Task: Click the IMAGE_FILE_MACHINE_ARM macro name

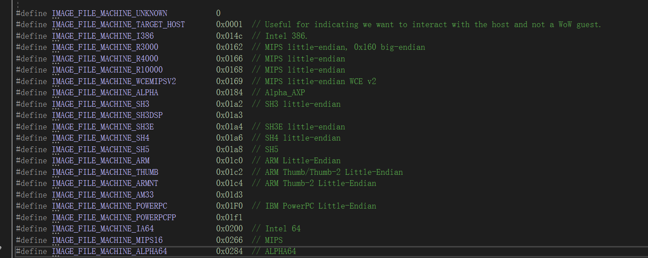Action: [101, 161]
